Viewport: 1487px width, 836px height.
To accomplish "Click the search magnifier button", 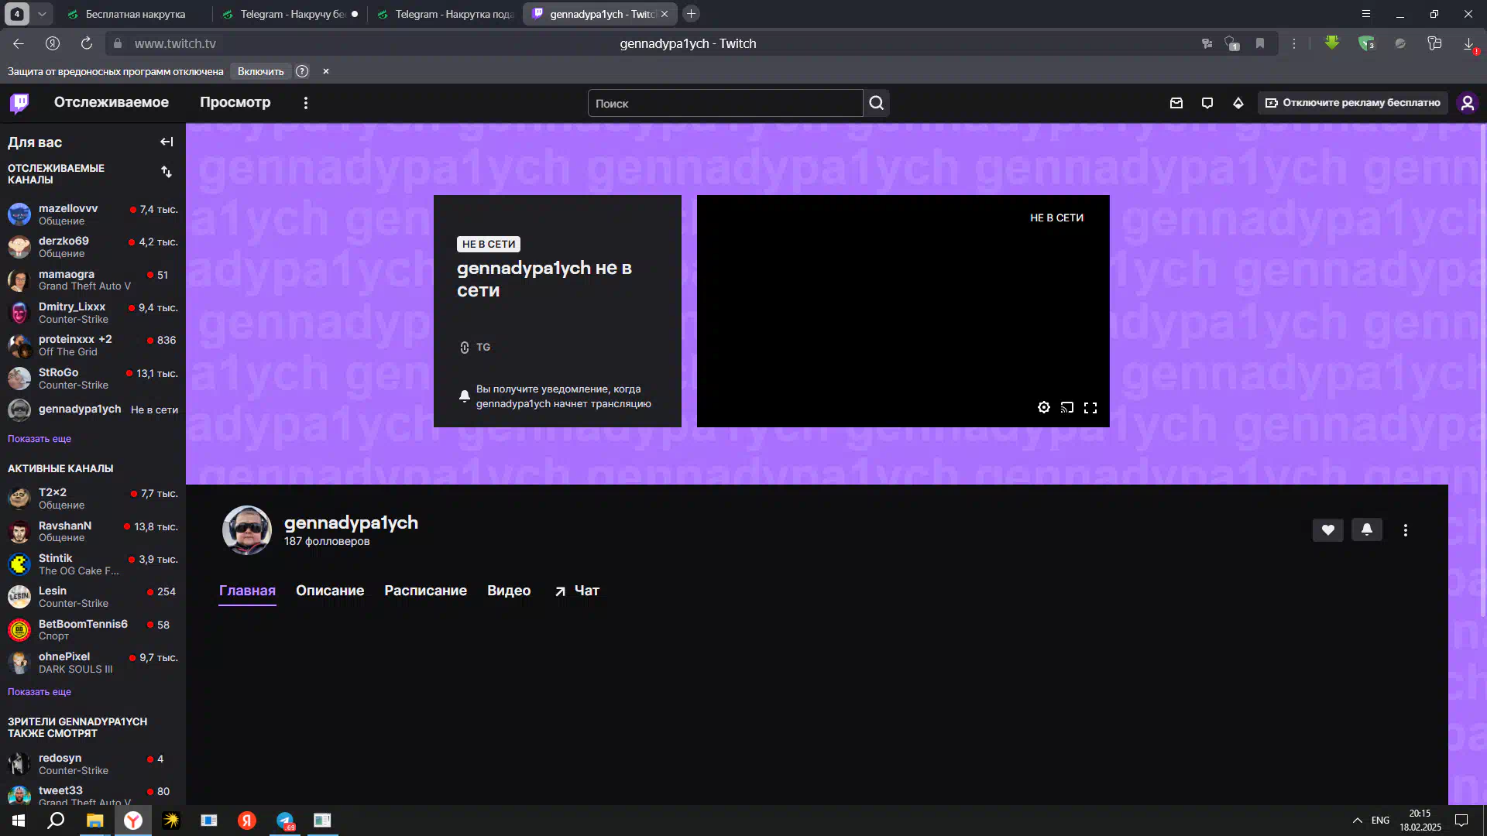I will [876, 103].
